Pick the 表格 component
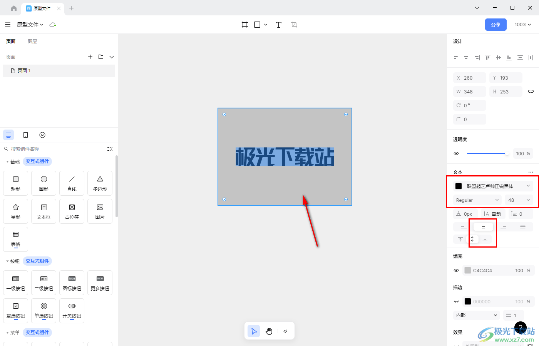Screen dimensions: 539x346 click(16, 239)
